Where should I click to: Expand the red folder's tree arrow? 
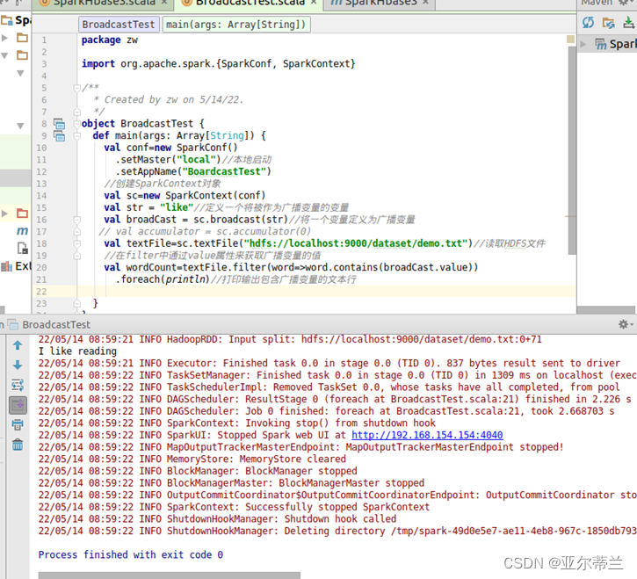(x=4, y=214)
